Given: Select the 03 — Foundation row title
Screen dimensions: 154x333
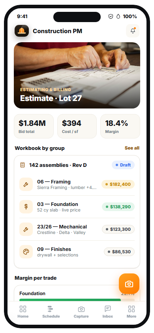Looking at the screenshot, I should 58,204.
